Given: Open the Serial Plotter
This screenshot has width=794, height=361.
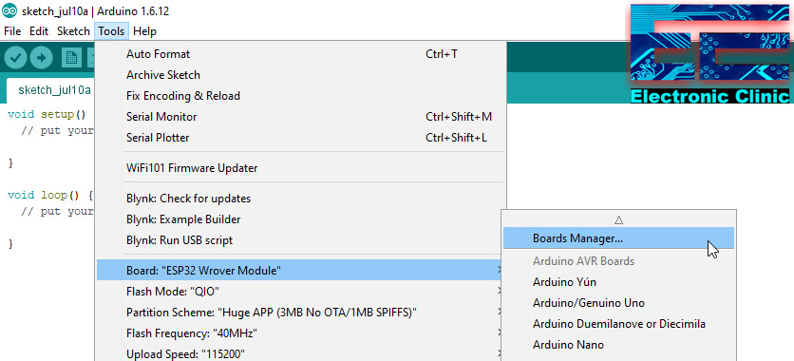Looking at the screenshot, I should [x=301, y=138].
